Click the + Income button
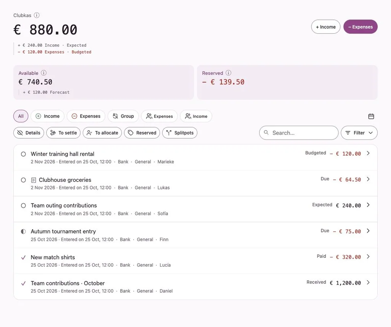 326,27
